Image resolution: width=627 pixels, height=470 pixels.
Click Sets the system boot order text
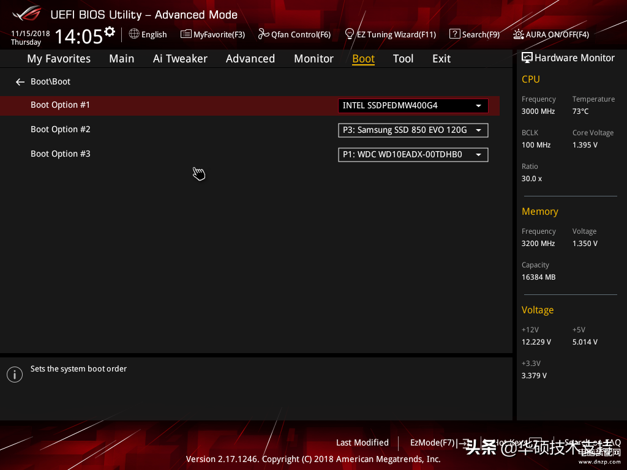pyautogui.click(x=78, y=368)
